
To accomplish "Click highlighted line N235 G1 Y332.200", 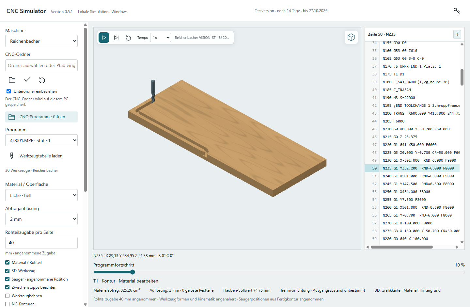I will point(412,168).
